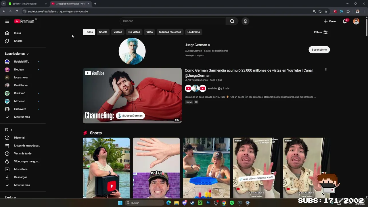Open Steam from the taskbar
Viewport: 368px width, 207px height.
point(192,203)
